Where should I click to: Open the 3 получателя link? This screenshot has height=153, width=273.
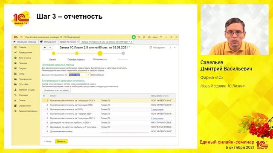157,110
